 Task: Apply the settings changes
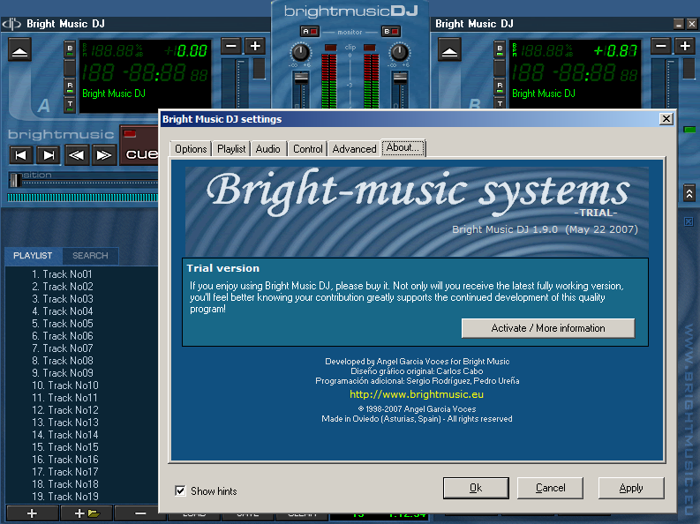[x=631, y=488]
